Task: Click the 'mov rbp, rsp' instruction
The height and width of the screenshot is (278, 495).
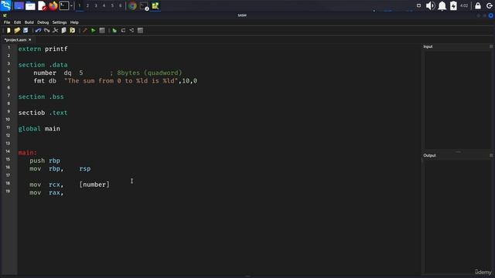Action: (60, 168)
